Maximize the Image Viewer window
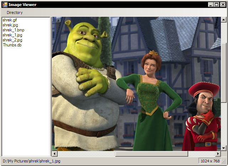Image resolution: width=228 pixels, height=166 pixels. tap(216, 5)
